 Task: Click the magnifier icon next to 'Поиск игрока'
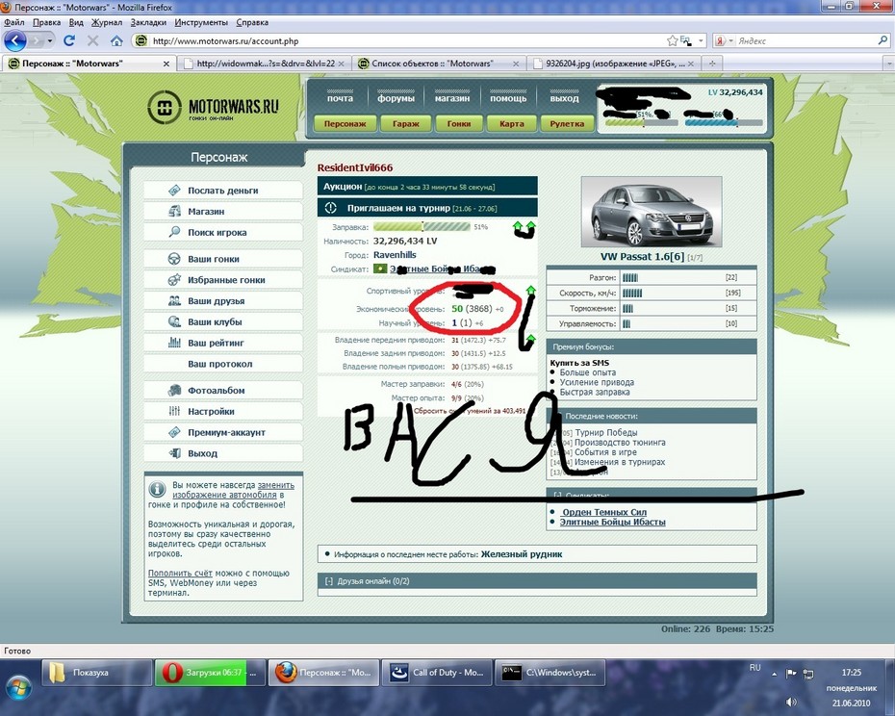coord(174,232)
